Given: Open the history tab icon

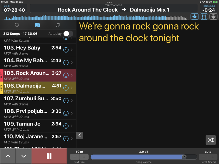Looking at the screenshot, I should tap(17, 25).
